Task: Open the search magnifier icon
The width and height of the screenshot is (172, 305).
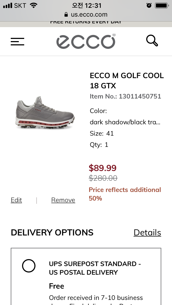Action: 152,41
